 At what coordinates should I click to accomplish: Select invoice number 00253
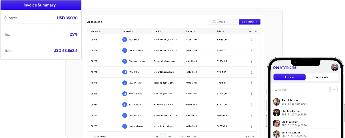pos(94,126)
